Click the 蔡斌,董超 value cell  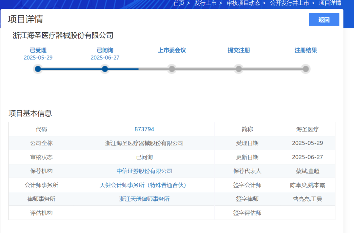(x=307, y=171)
